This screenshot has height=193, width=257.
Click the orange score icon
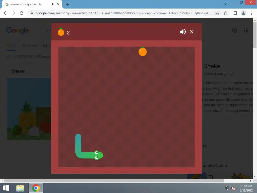point(61,32)
